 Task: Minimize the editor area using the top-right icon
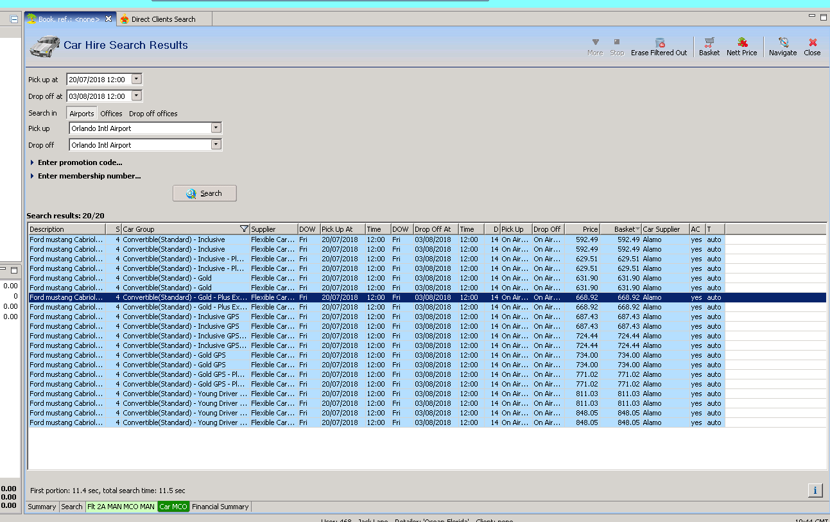tap(813, 16)
